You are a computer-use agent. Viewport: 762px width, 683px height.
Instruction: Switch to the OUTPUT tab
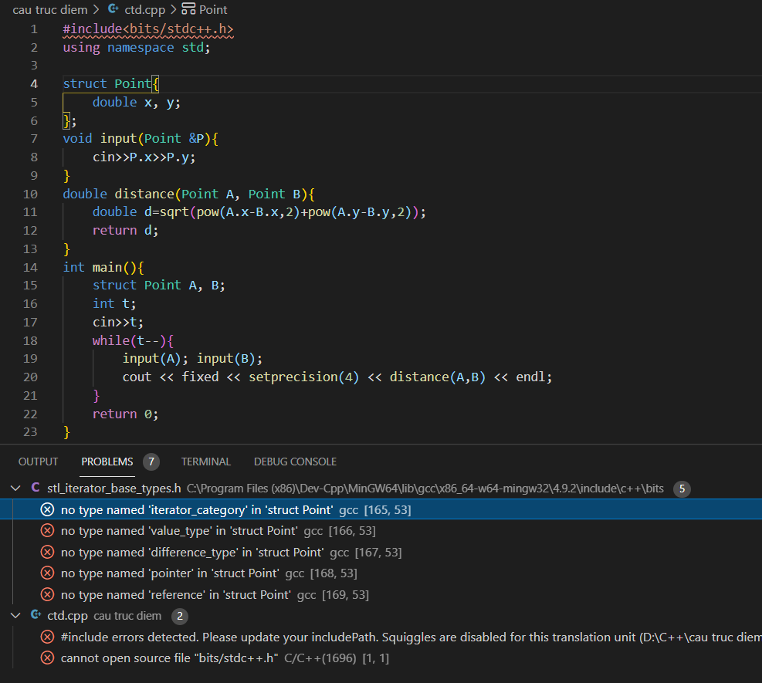click(38, 462)
